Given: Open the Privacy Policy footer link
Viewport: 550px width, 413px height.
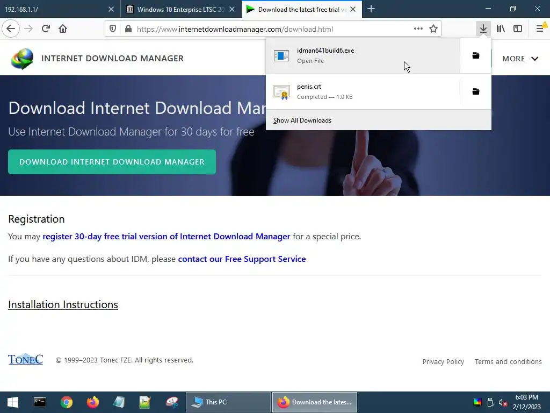Looking at the screenshot, I should 443,362.
